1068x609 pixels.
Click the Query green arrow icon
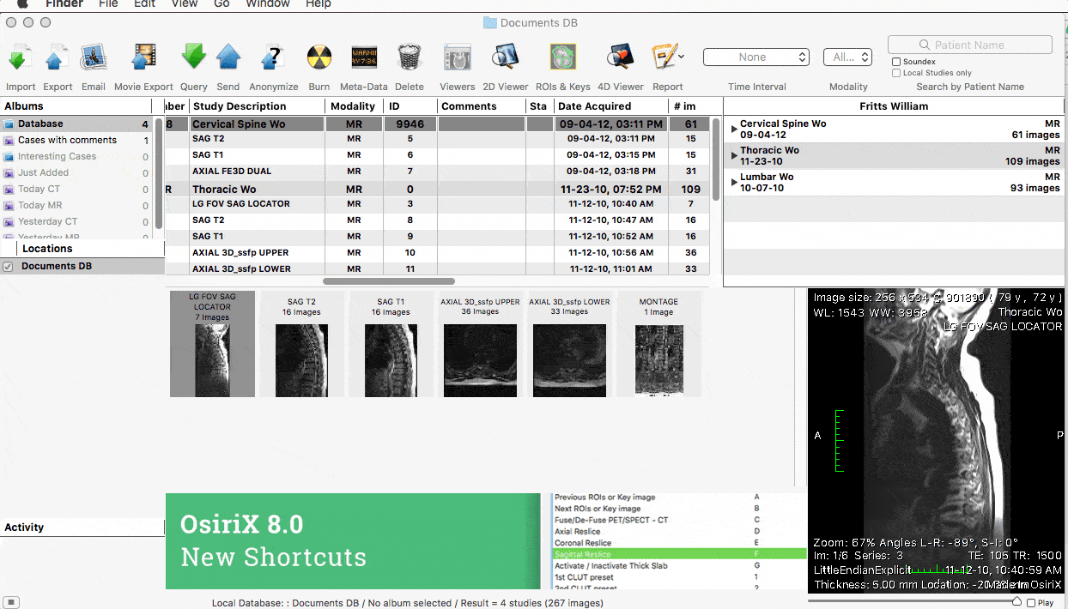194,57
